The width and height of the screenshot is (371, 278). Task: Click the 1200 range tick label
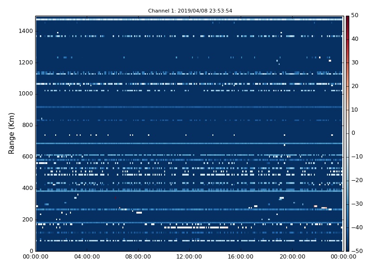26,63
